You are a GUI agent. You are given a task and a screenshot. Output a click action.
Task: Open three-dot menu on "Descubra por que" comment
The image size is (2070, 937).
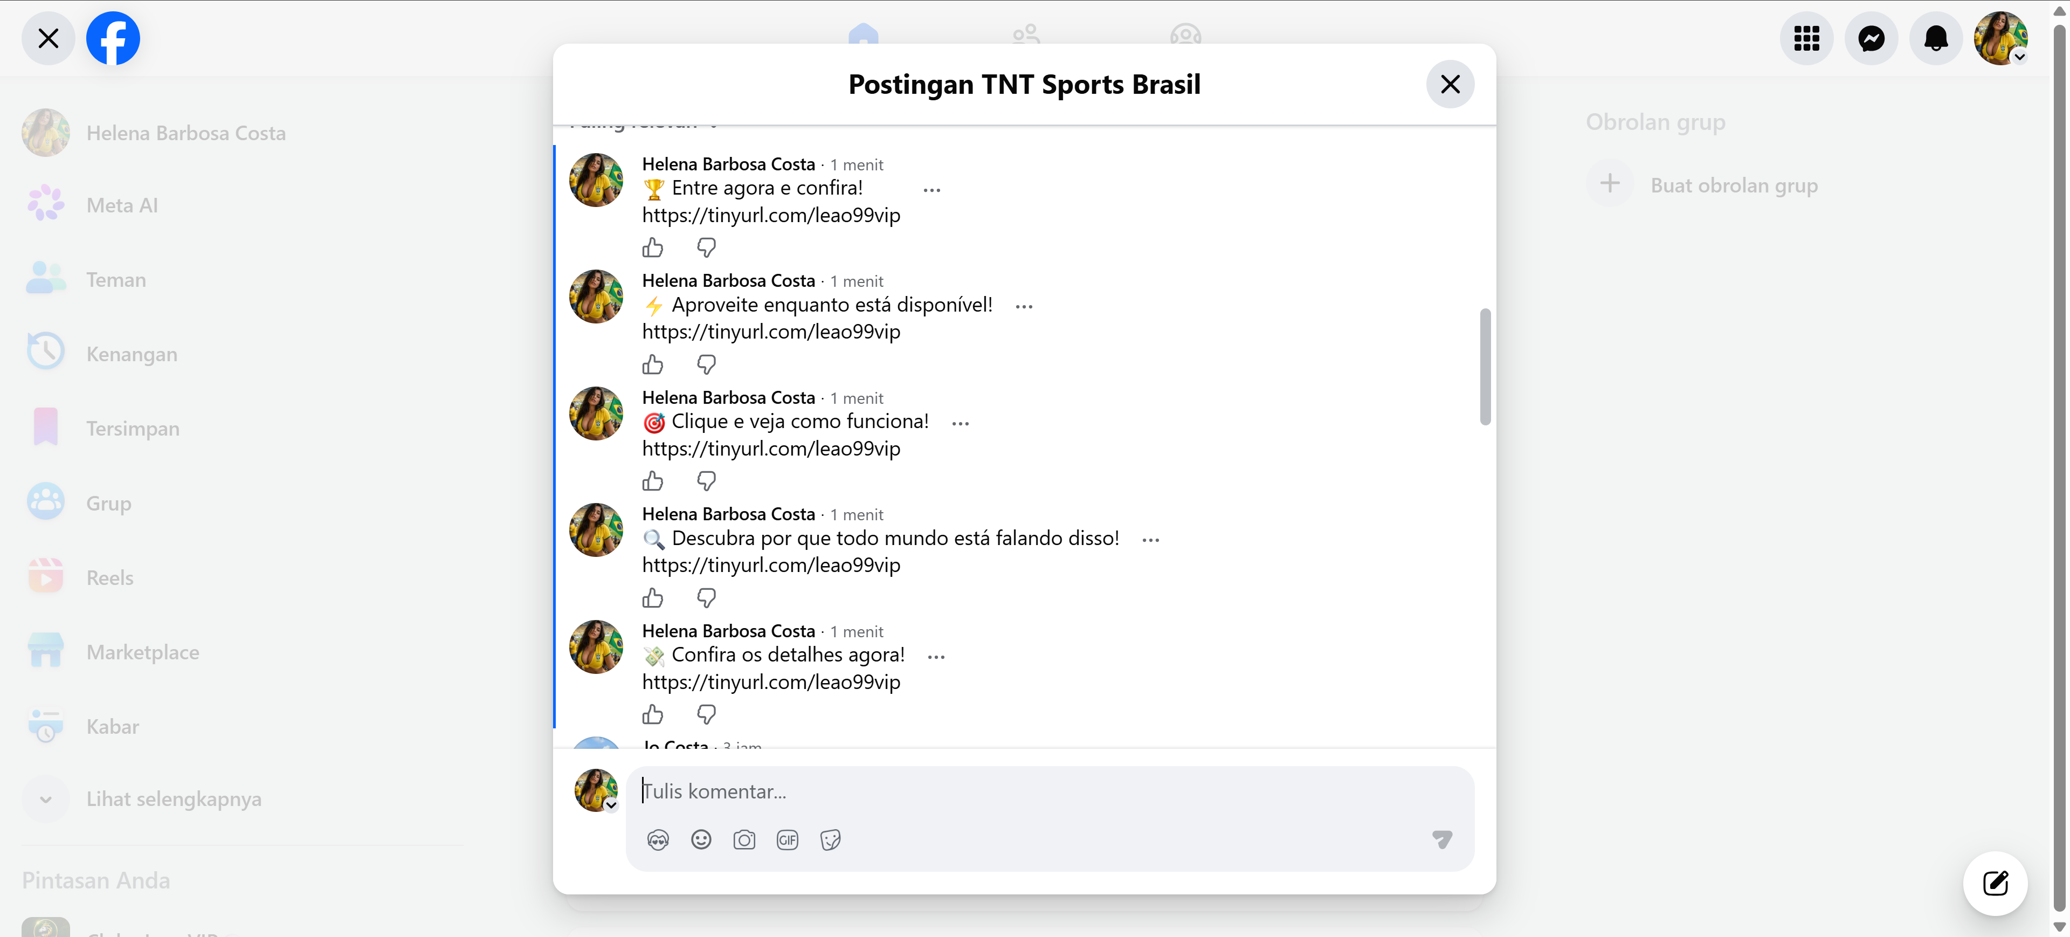pos(1151,539)
